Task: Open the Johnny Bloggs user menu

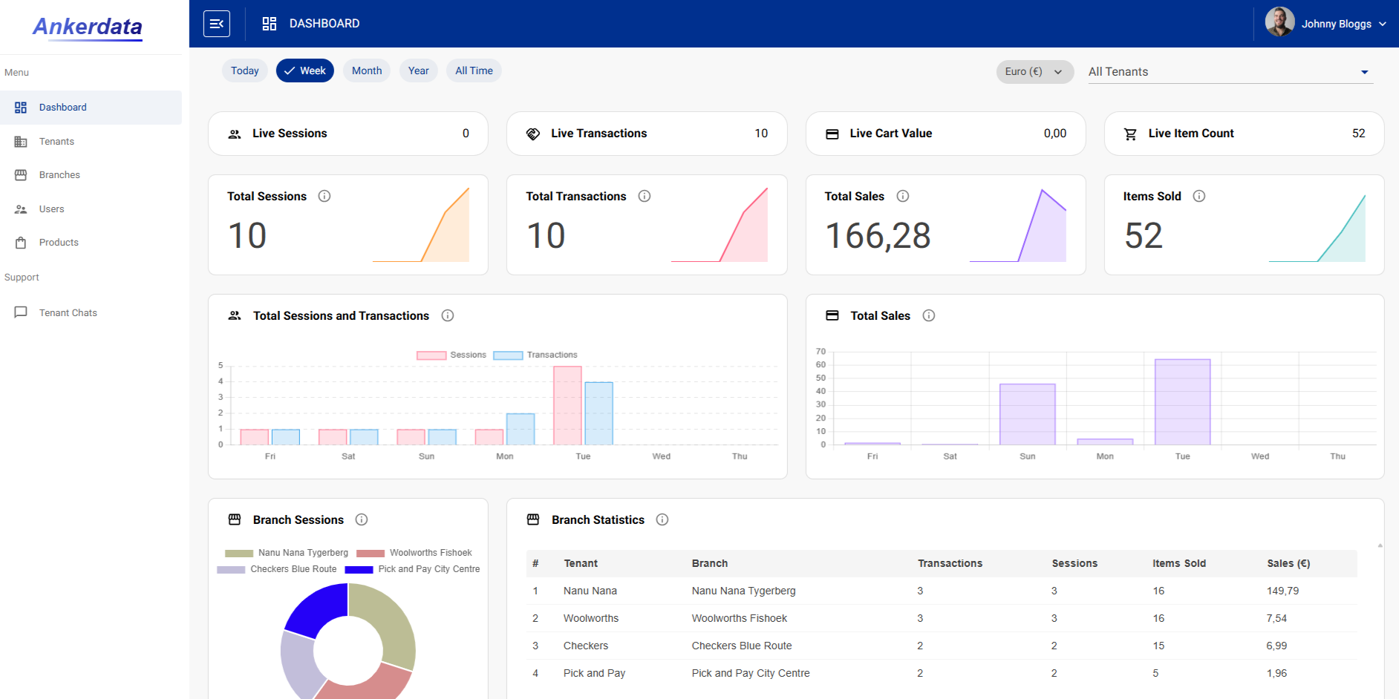Action: [1326, 24]
